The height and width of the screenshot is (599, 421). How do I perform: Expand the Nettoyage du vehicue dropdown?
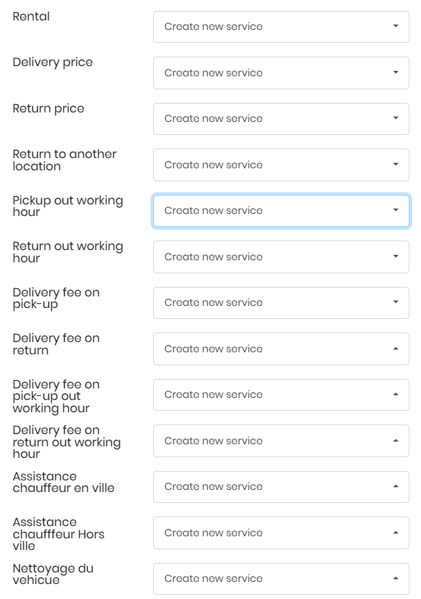click(x=281, y=579)
